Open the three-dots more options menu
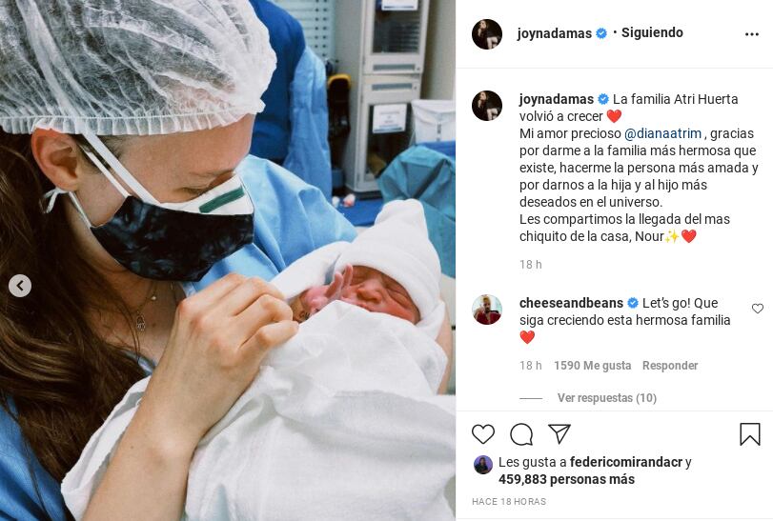Viewport: 773px width, 521px height. coord(752,34)
